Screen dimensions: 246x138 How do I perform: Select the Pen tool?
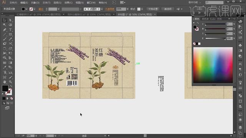pos(5,30)
